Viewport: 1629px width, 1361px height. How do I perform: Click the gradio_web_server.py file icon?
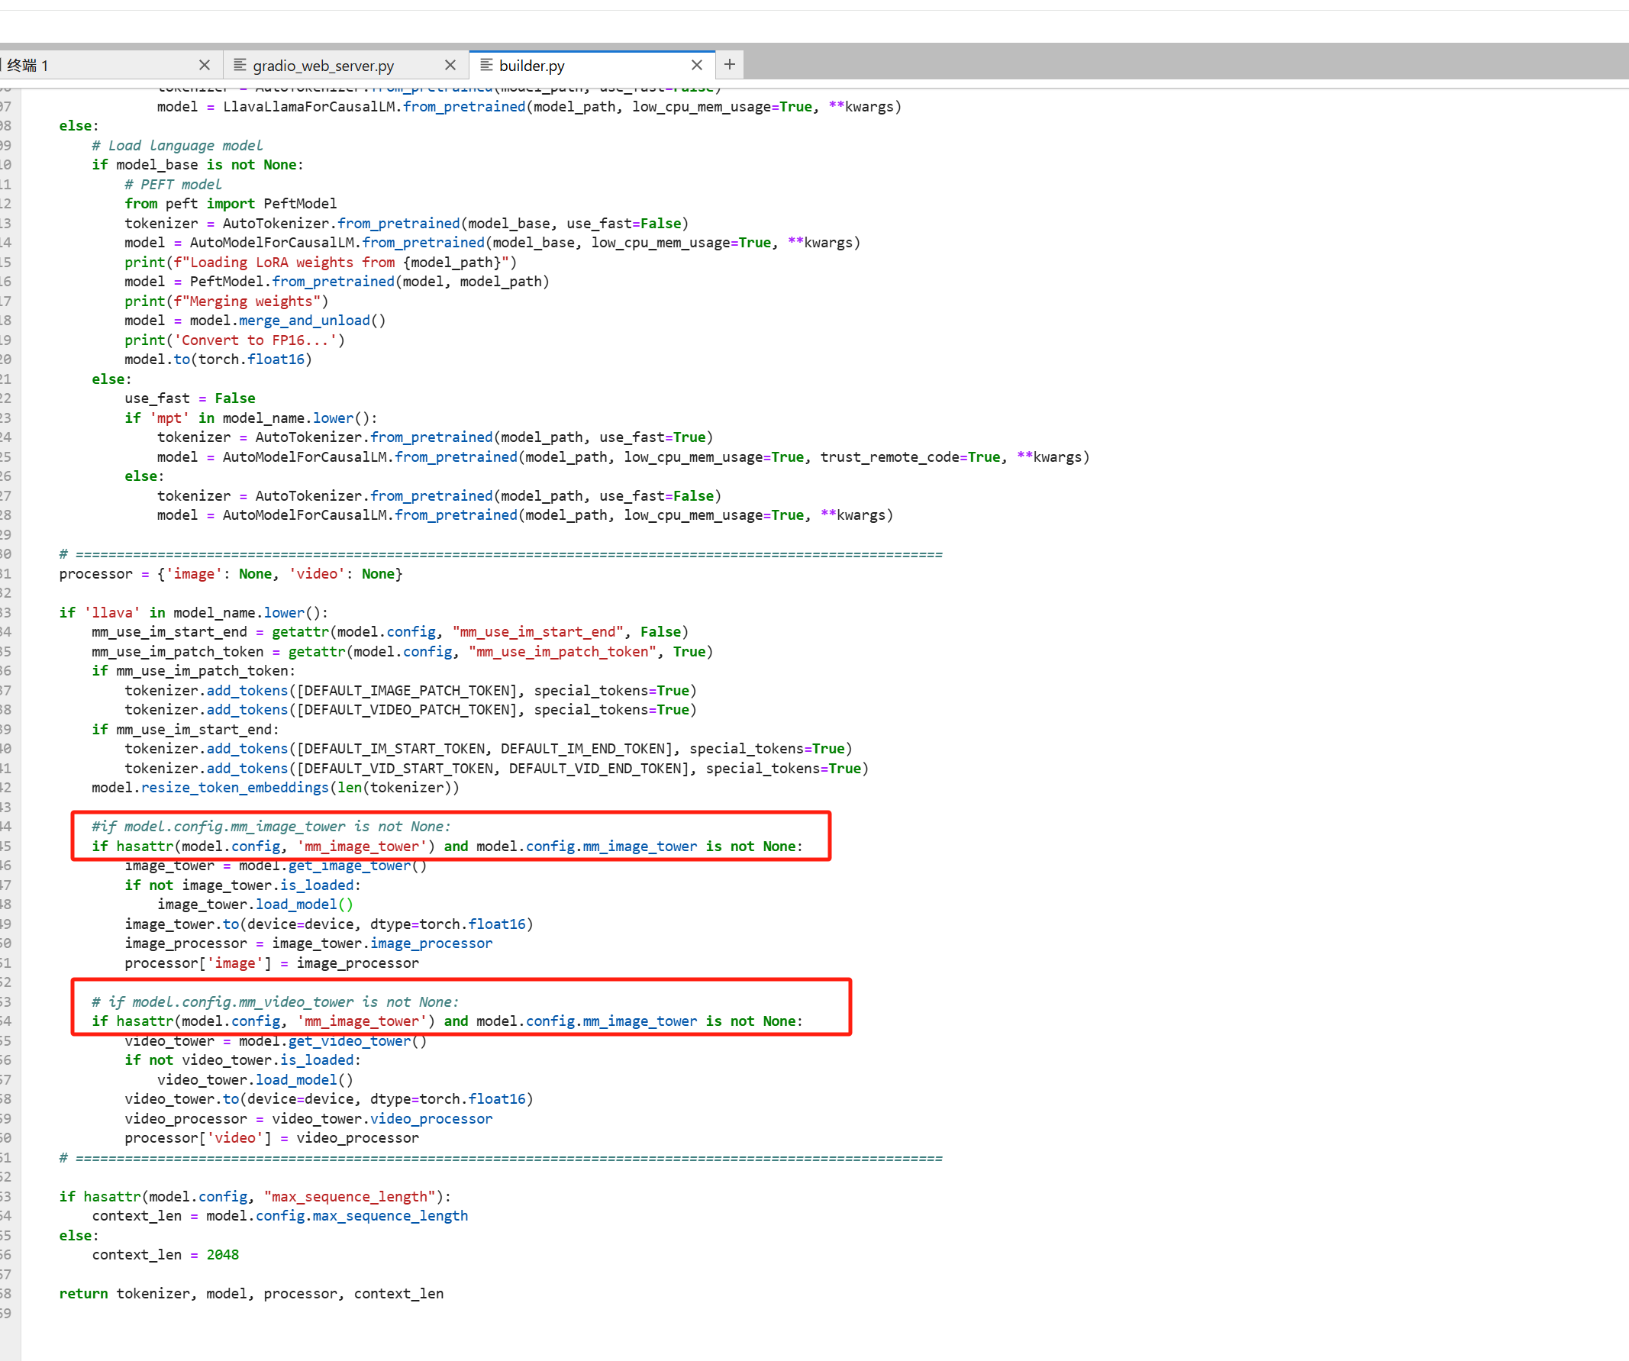pyautogui.click(x=240, y=65)
